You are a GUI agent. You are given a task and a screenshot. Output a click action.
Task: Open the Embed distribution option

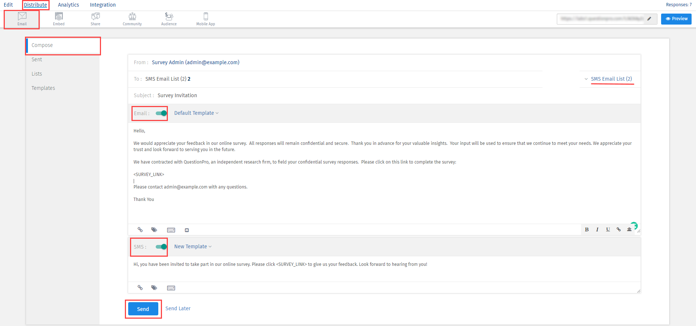click(x=59, y=19)
